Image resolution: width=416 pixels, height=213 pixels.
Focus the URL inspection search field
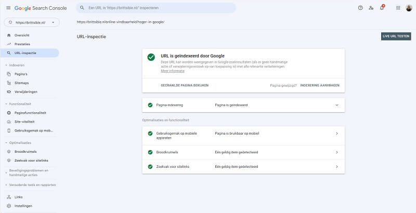(x=156, y=8)
